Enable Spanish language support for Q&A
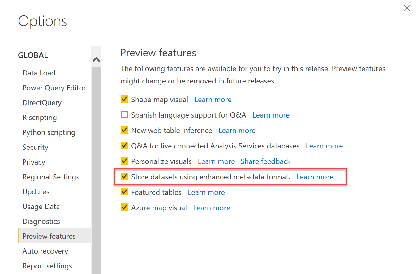Viewport: 417px width, 274px height. click(124, 115)
